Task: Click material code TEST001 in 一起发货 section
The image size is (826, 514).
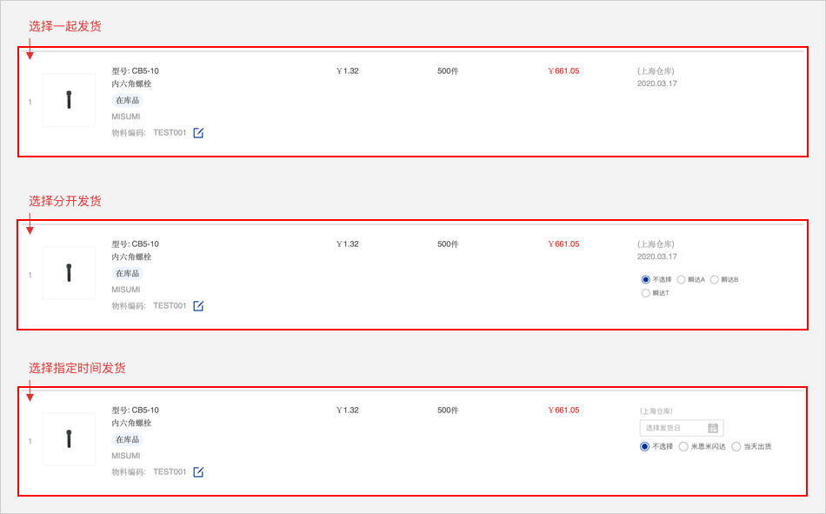Action: 170,133
